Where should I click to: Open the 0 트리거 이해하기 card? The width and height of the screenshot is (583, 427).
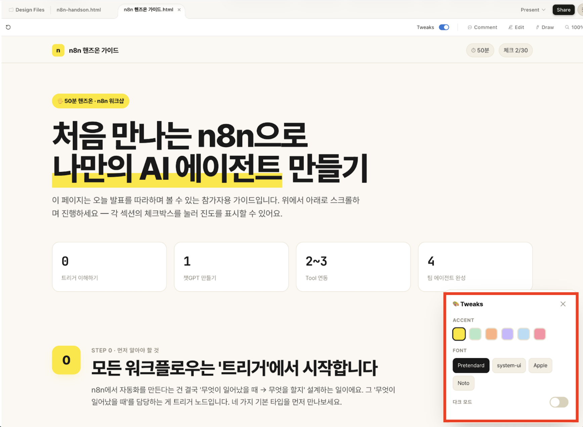click(109, 267)
